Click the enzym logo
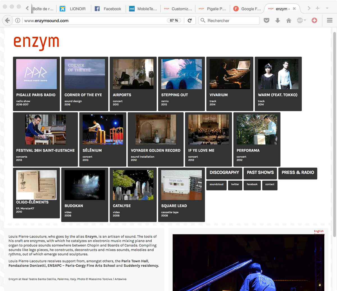This screenshot has width=337, height=291. (x=37, y=43)
